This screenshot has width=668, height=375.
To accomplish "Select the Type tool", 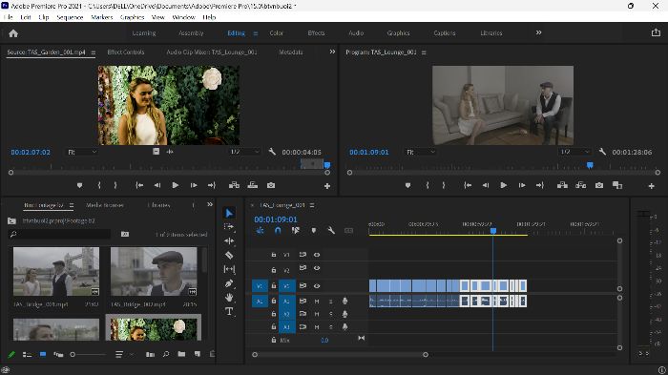I will [229, 311].
